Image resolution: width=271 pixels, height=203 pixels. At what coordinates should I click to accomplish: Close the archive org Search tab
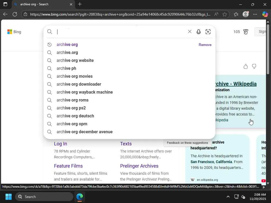click(x=71, y=4)
